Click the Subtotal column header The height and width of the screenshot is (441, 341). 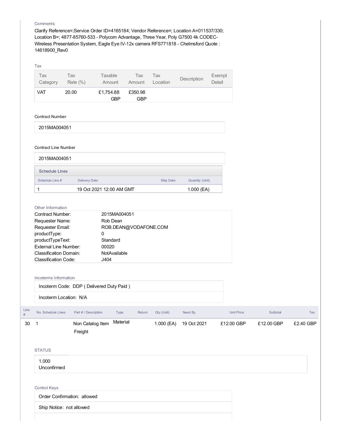point(275,312)
